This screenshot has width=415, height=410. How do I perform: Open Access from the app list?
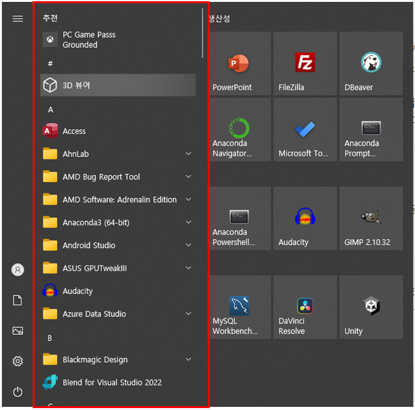[x=118, y=131]
